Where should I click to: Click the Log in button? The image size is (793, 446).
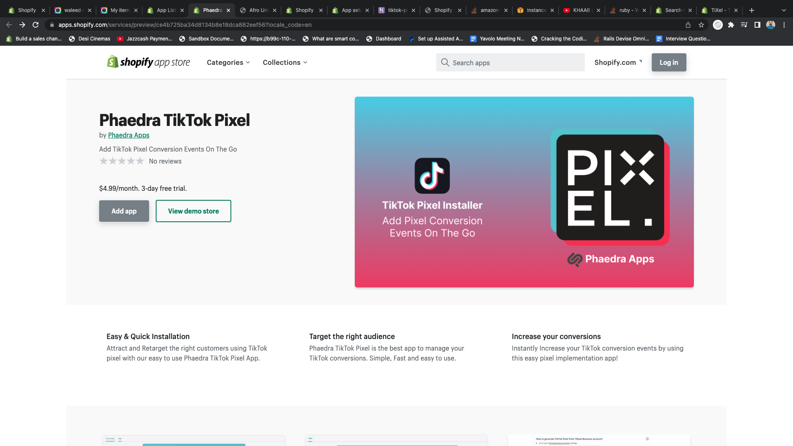[x=669, y=62]
